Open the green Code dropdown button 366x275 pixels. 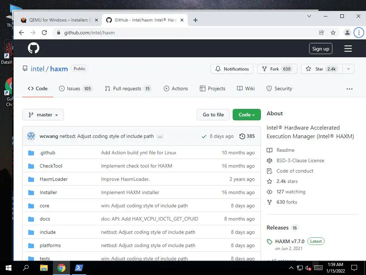[247, 115]
